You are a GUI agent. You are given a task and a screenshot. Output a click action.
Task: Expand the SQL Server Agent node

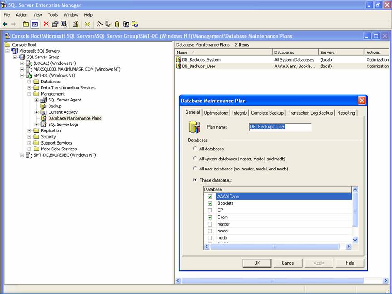point(36,100)
